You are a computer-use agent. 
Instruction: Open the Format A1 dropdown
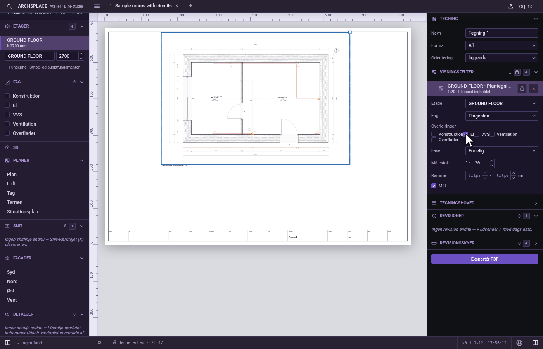[501, 45]
